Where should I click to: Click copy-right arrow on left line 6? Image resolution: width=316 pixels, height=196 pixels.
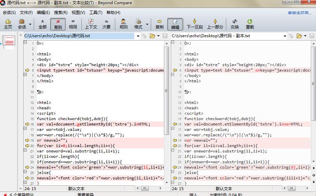(27, 70)
